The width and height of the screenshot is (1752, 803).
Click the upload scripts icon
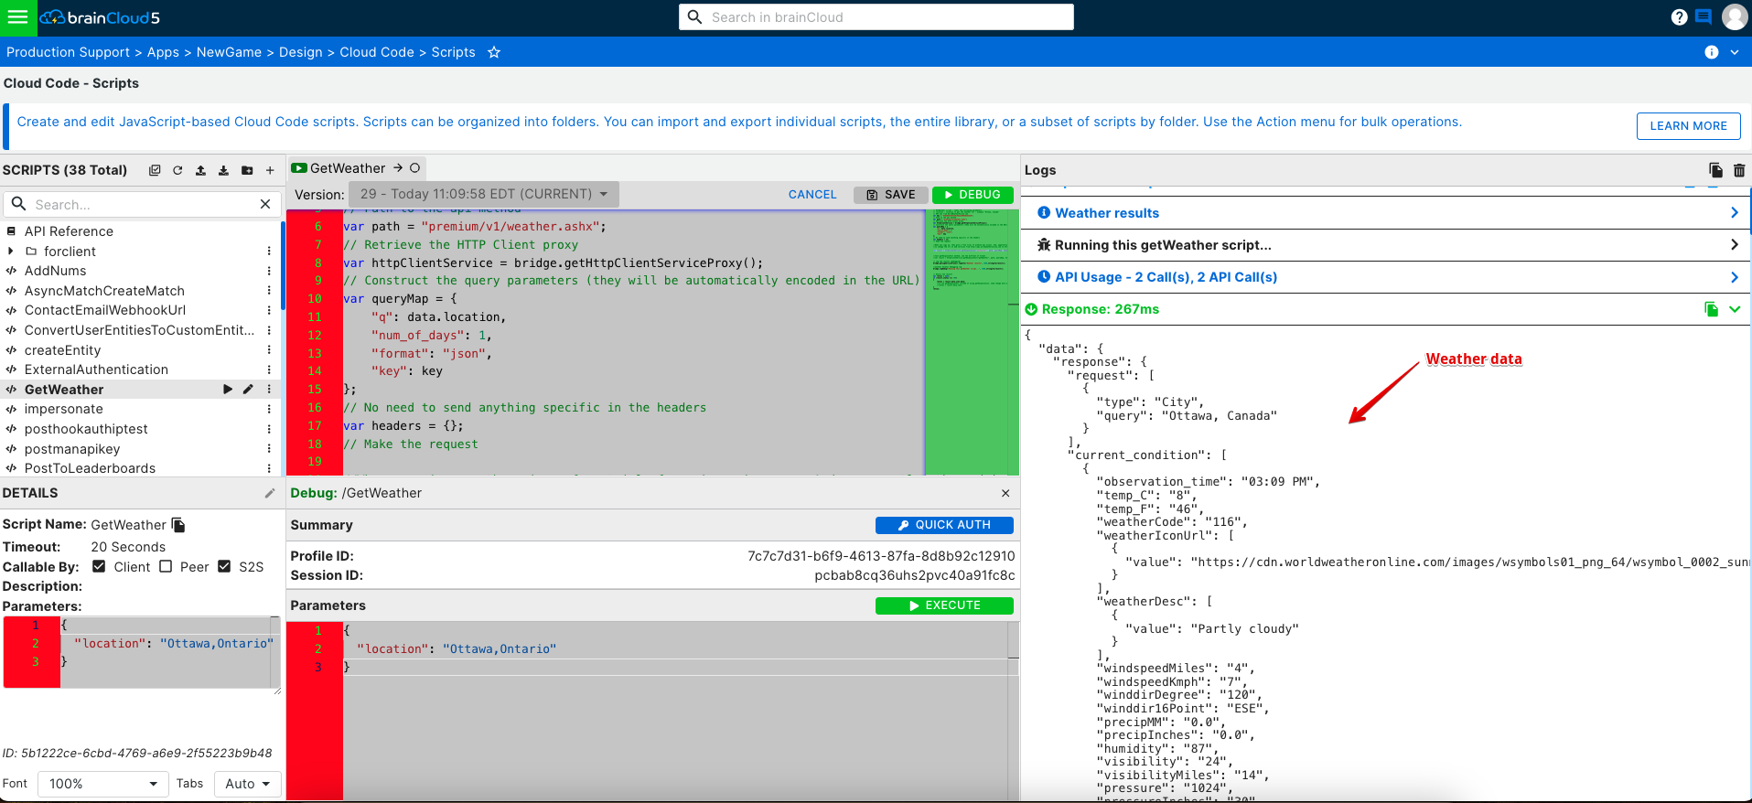point(200,170)
